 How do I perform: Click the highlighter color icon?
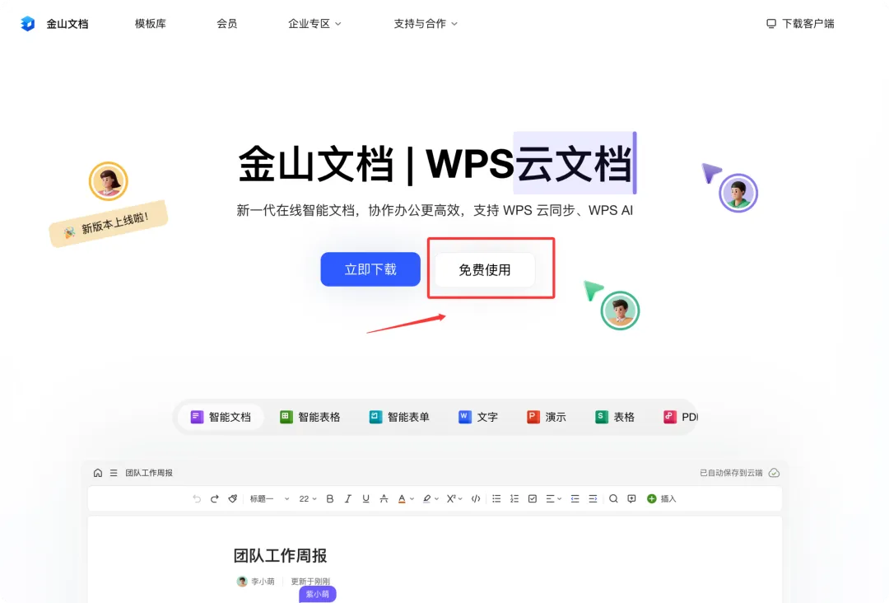(x=427, y=498)
